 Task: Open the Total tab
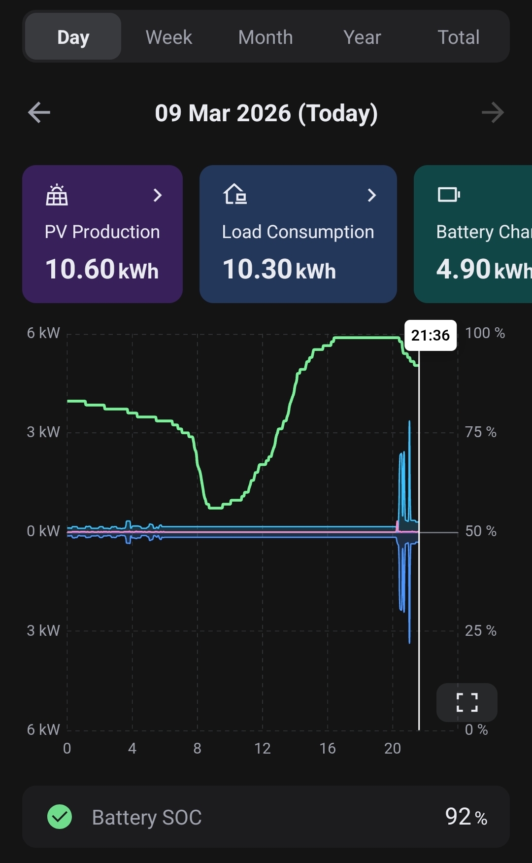point(458,37)
